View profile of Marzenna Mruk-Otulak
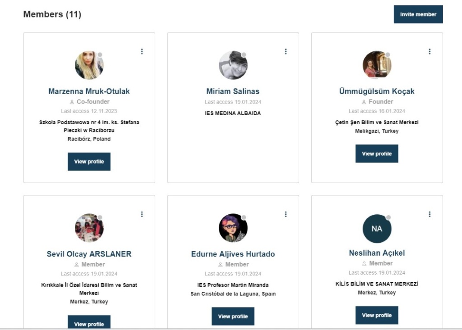Screen dimensions: 462x330 (x=89, y=162)
